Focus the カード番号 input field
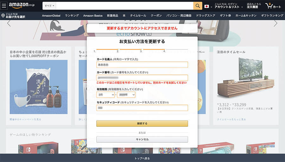Screen dimensions: 285x162 [x=142, y=78]
